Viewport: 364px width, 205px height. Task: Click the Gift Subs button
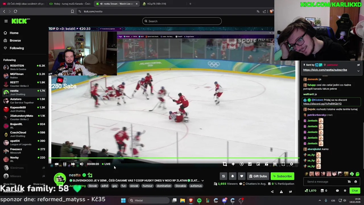pos(258,176)
